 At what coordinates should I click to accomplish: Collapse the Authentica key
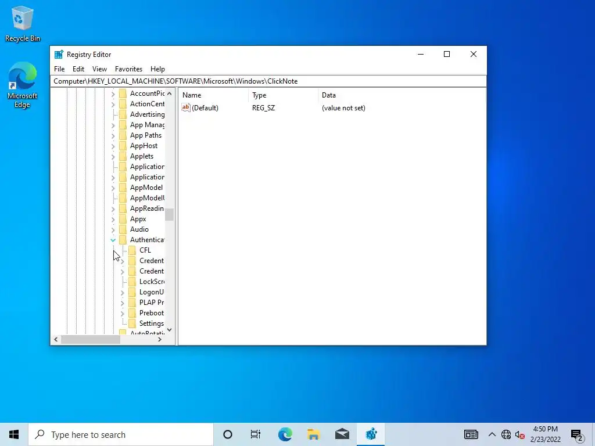[113, 240]
